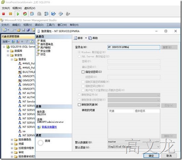Viewport: 182px width, 160px height.
Task: Click the take snapshot icon in VM toolbar
Action: coord(32,14)
